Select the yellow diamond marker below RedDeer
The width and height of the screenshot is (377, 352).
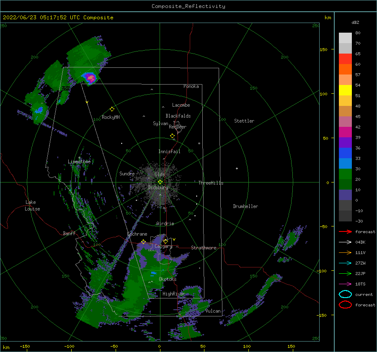tap(172, 136)
